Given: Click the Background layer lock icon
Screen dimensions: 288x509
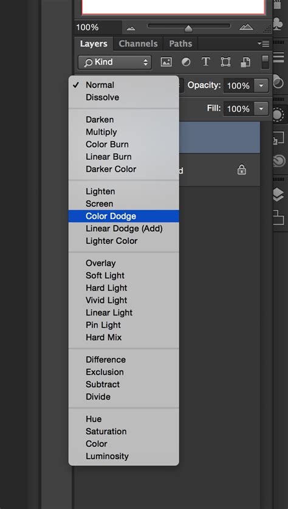Looking at the screenshot, I should pyautogui.click(x=242, y=170).
